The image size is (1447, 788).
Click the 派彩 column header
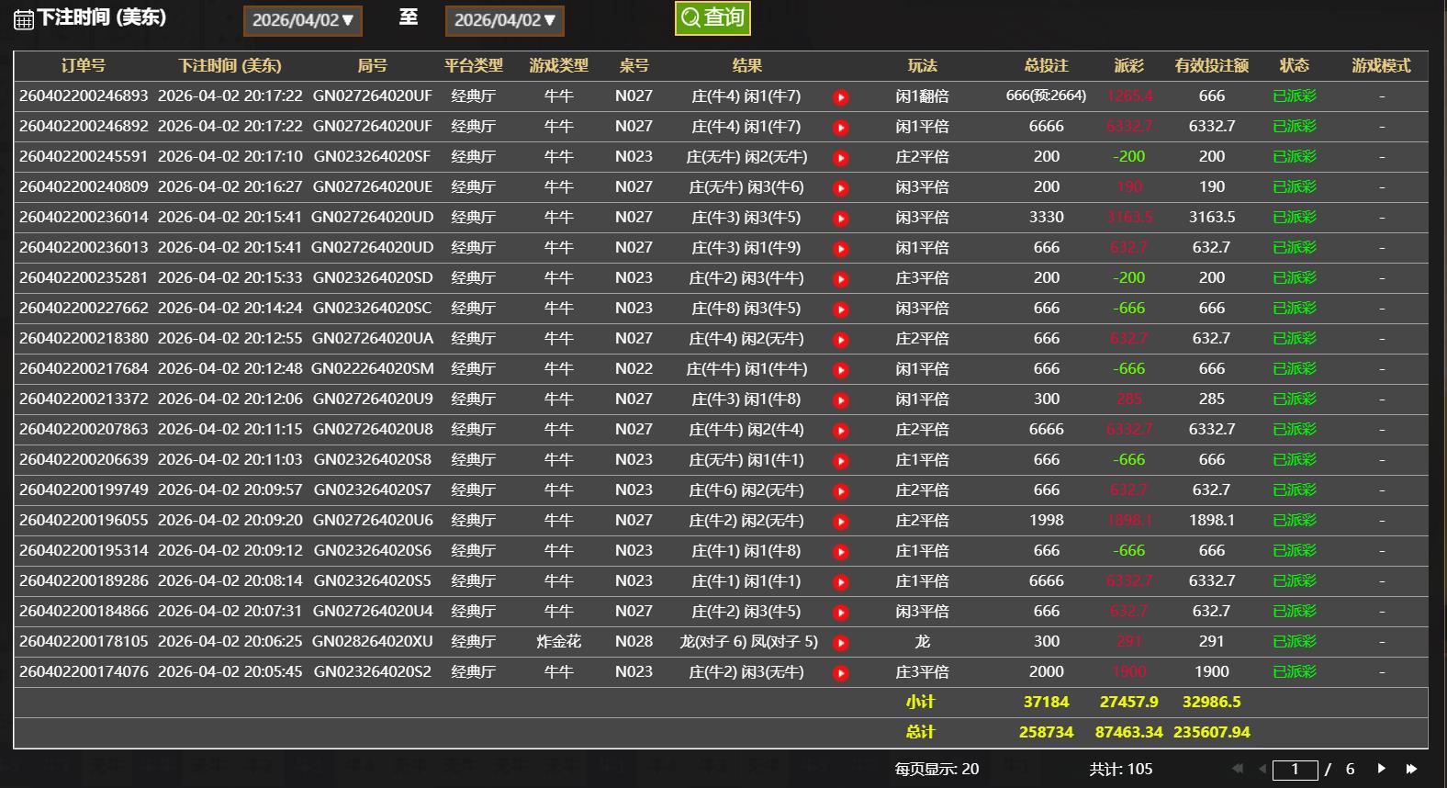point(1128,65)
